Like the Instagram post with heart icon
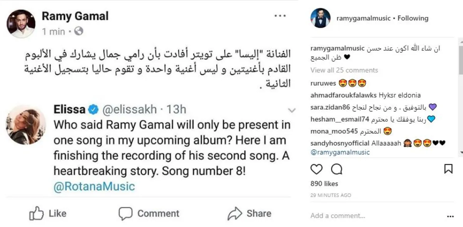The width and height of the screenshot is (463, 227). pyautogui.click(x=316, y=169)
